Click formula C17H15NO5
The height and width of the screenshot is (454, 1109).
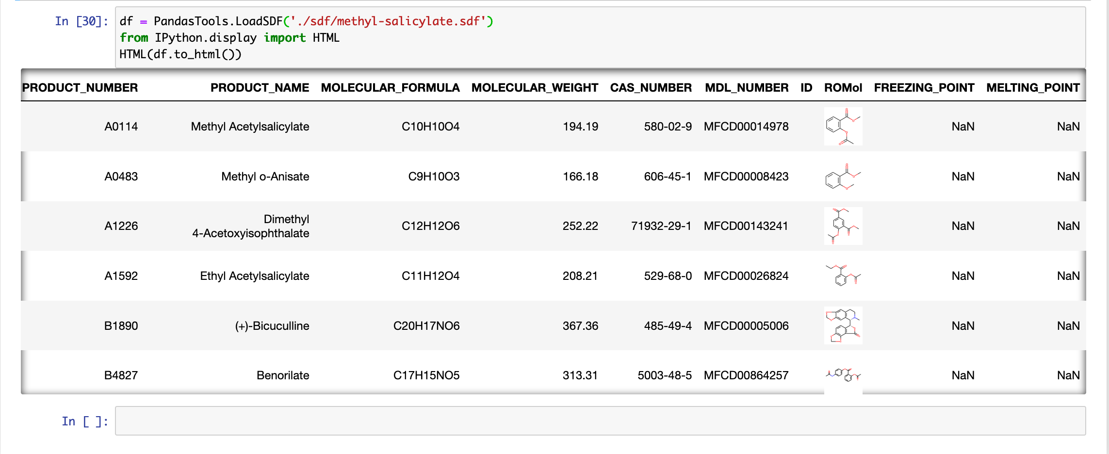426,375
